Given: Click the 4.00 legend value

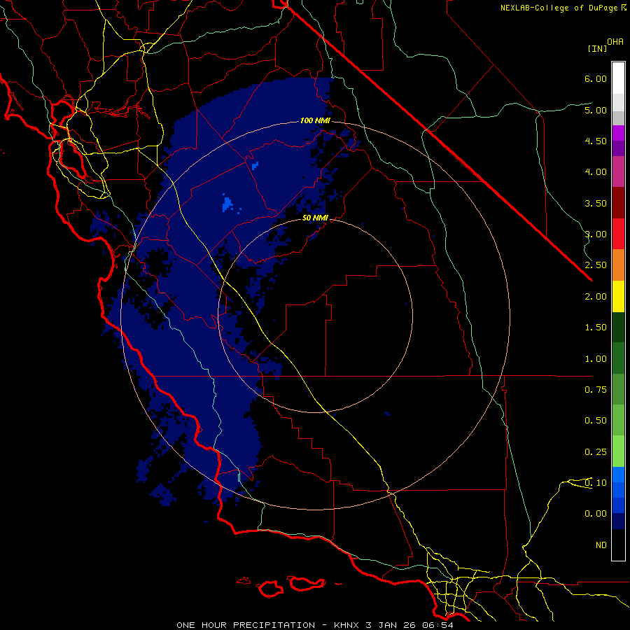Looking at the screenshot, I should click(596, 172).
